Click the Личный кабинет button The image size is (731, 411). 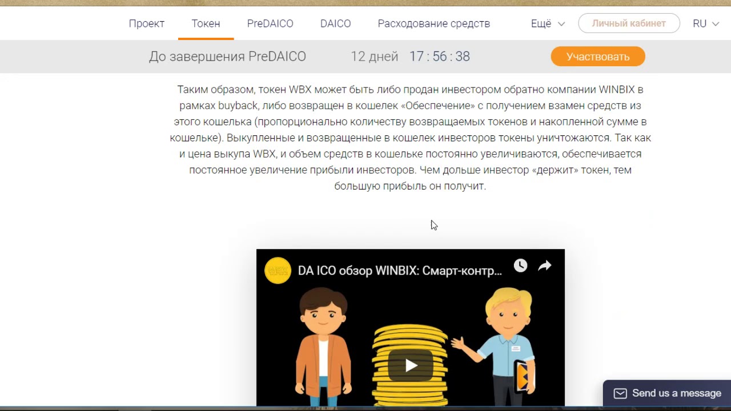(x=629, y=23)
